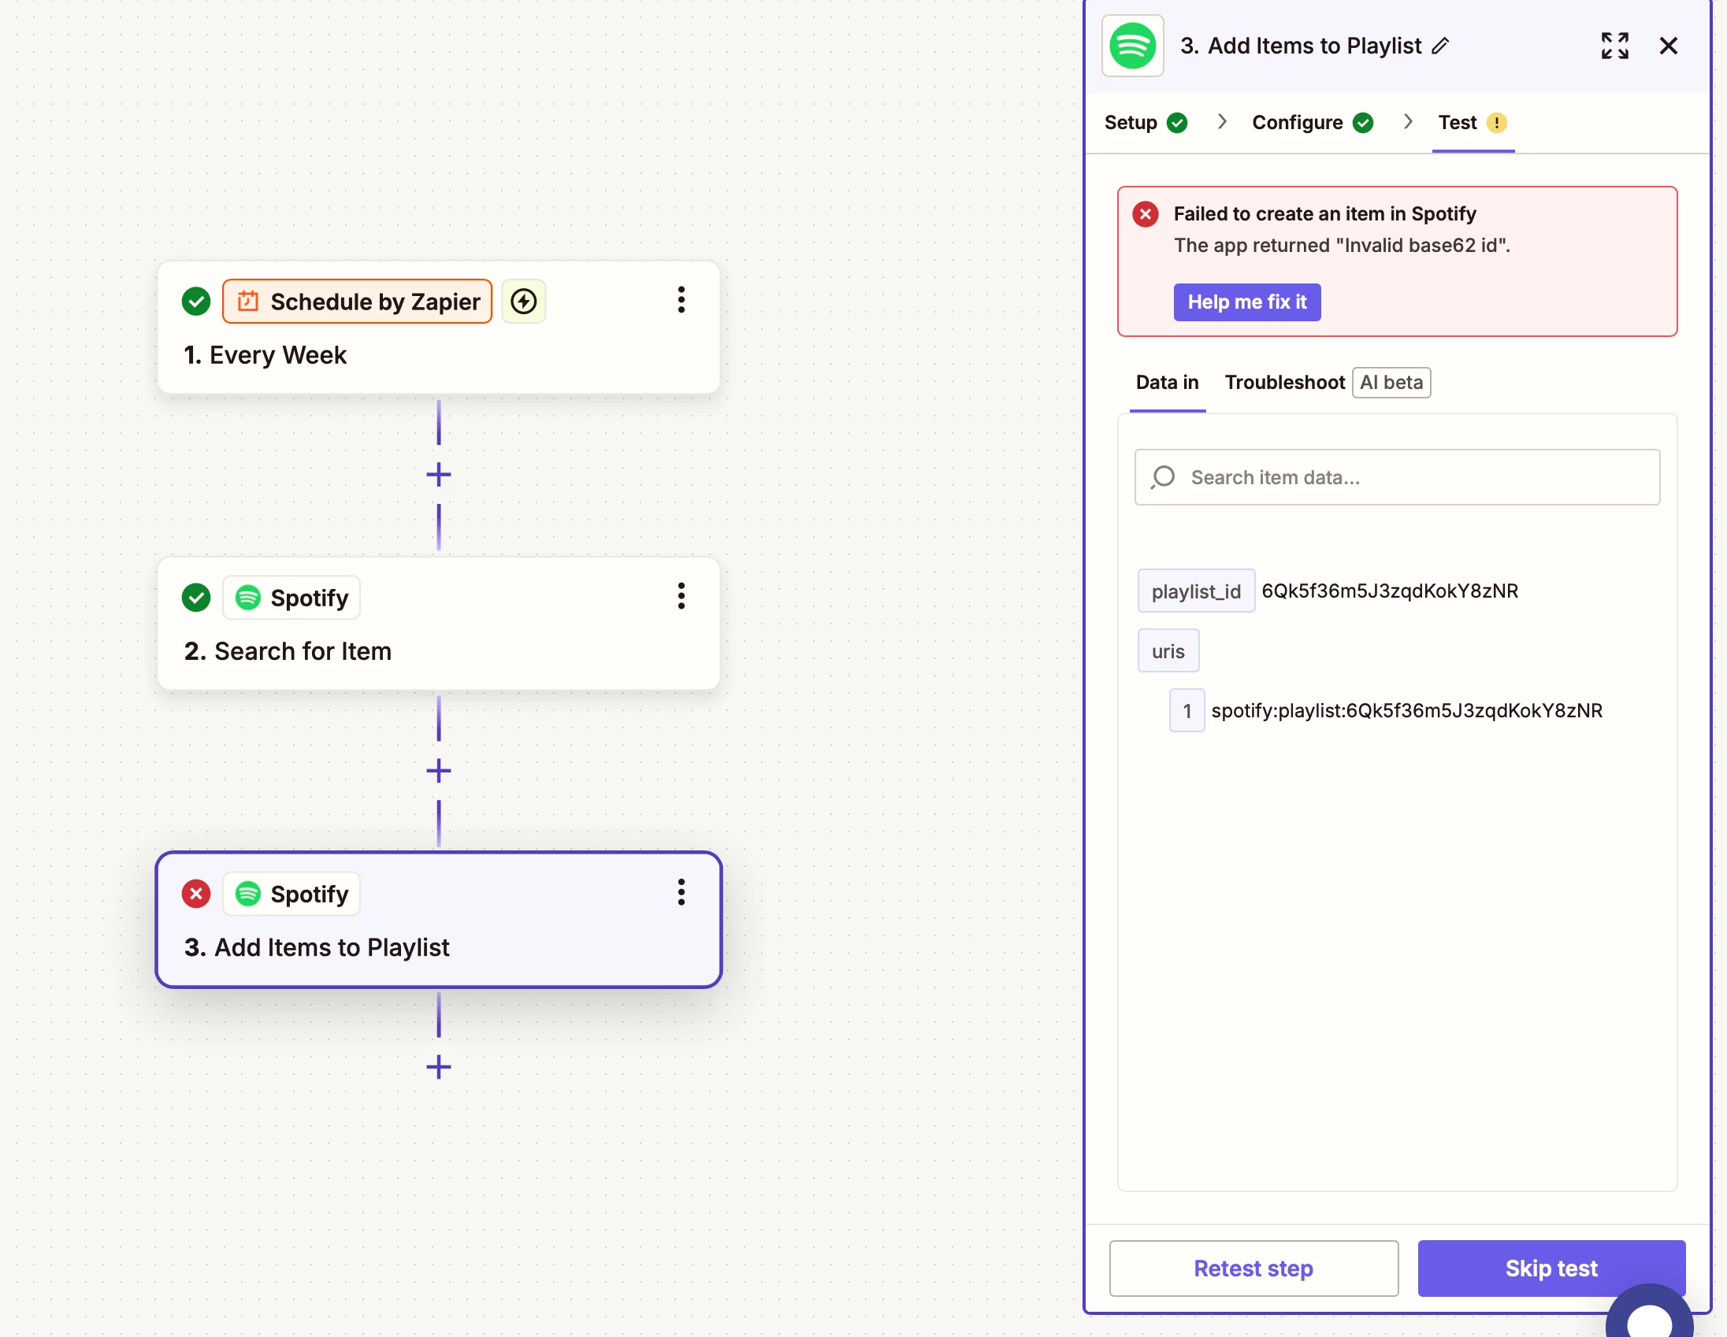1727x1337 pixels.
Task: Select the Search for Item step card
Action: (439, 624)
